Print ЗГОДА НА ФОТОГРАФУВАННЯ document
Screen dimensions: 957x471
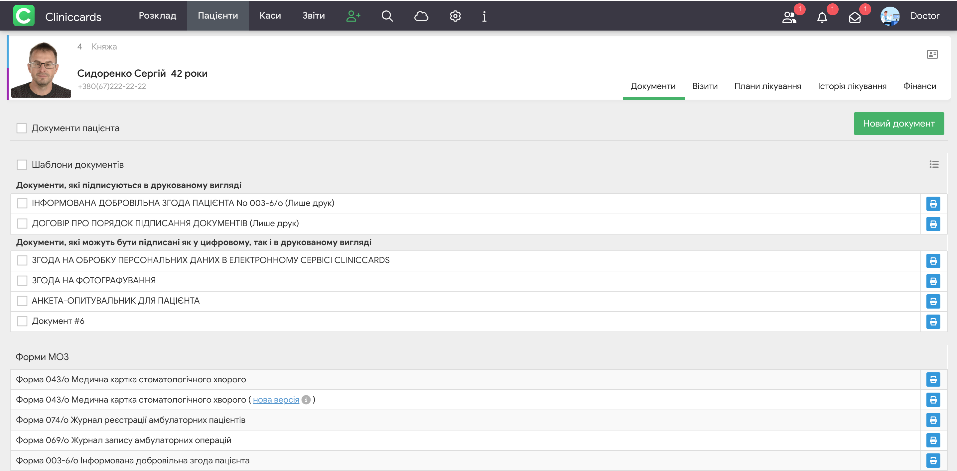tap(933, 281)
